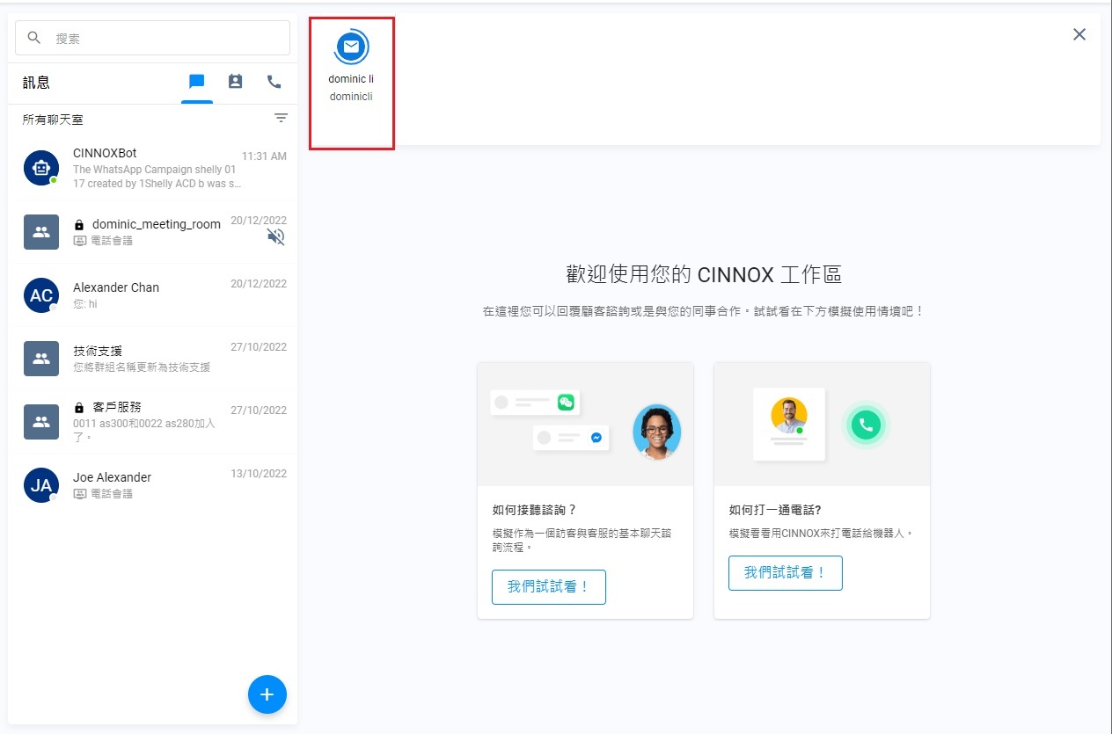Screen dimensions: 1112x734
Task: Click the WeChat icon in enquiry illustration
Action: point(566,402)
